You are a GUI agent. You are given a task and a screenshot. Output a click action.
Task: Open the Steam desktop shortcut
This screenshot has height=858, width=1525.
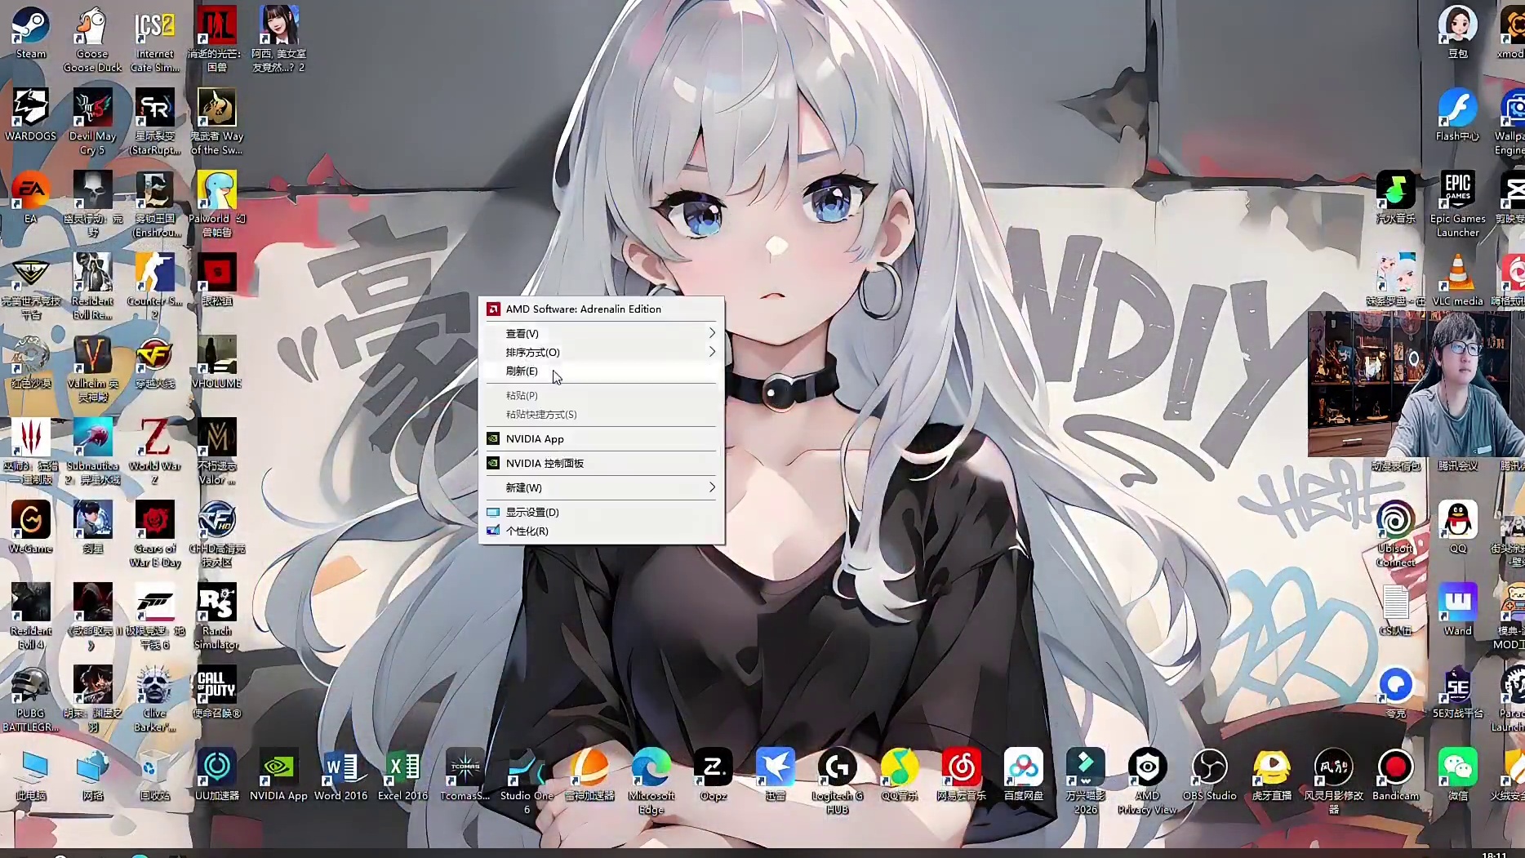(31, 33)
